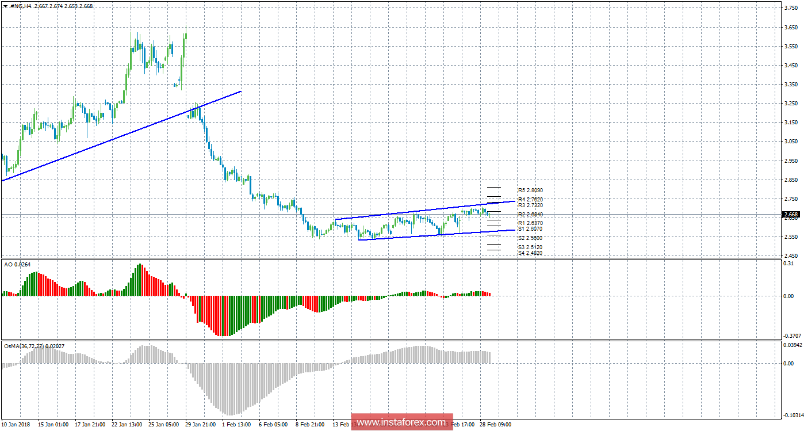The image size is (804, 431).
Task: Click the lower blue channel trendline
Action: pos(426,235)
